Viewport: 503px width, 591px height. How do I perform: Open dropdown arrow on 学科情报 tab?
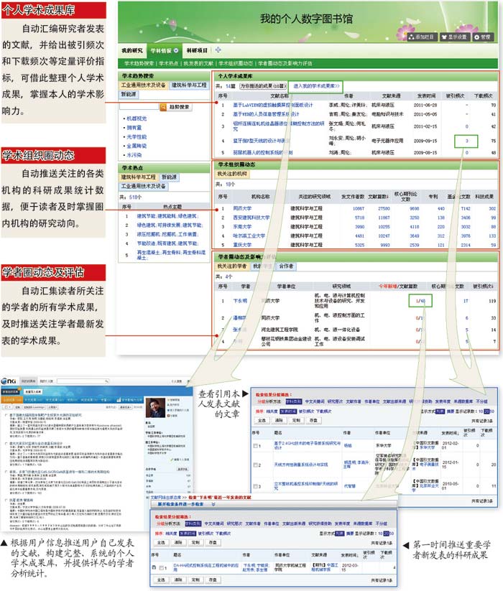coord(176,50)
